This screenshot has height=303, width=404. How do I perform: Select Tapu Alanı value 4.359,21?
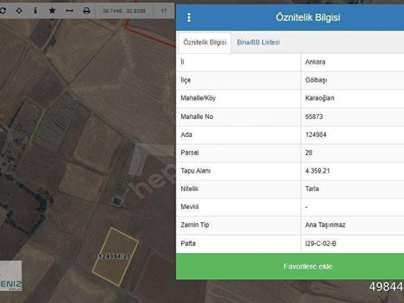pyautogui.click(x=318, y=171)
